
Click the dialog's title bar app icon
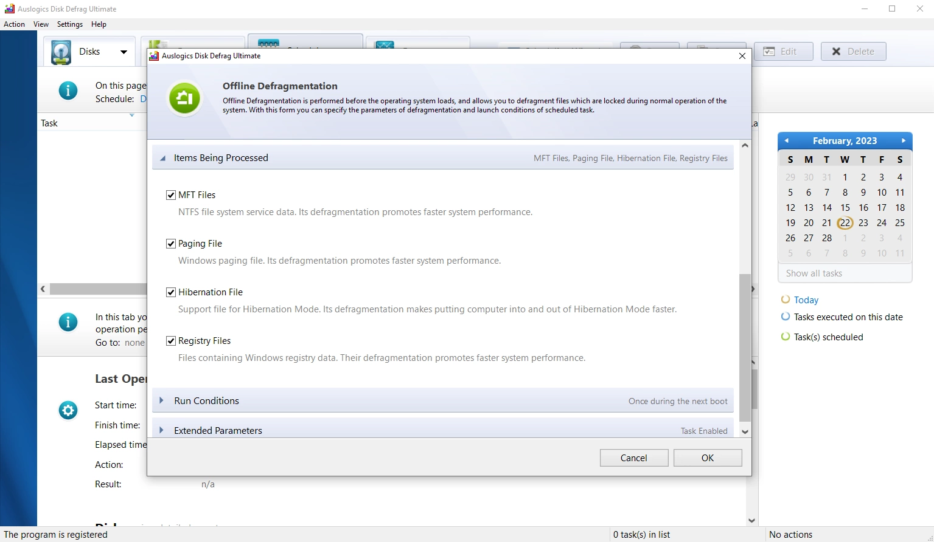[155, 55]
